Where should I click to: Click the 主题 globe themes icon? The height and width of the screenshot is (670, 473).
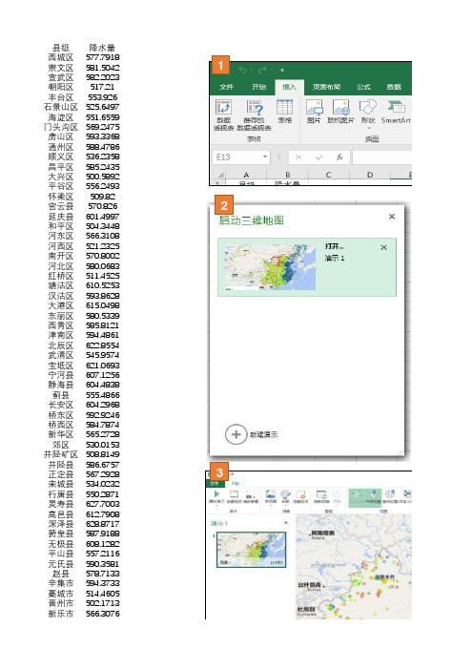(285, 496)
